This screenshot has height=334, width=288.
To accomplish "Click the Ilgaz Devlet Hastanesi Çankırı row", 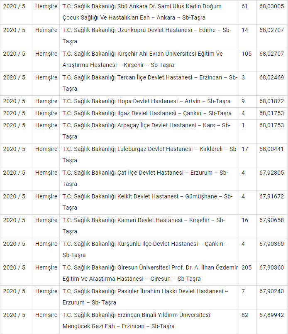I will pos(147,113).
